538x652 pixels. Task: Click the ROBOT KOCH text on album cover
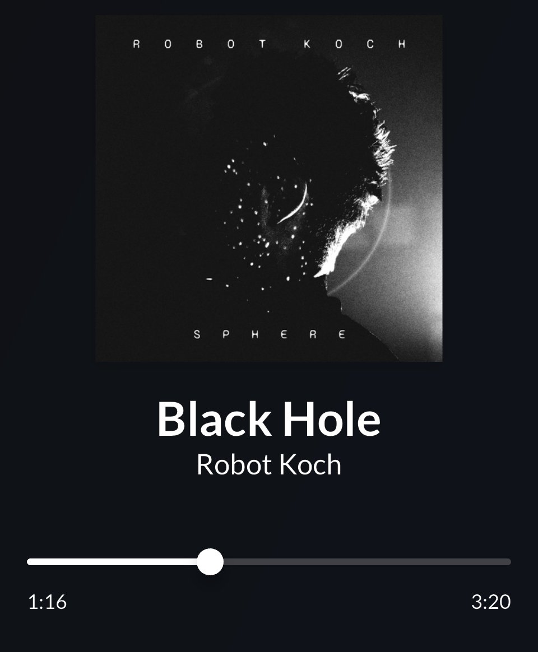[x=269, y=44]
